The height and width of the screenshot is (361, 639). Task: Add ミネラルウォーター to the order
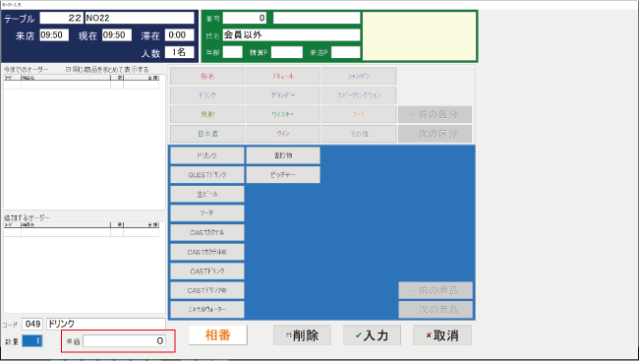207,310
